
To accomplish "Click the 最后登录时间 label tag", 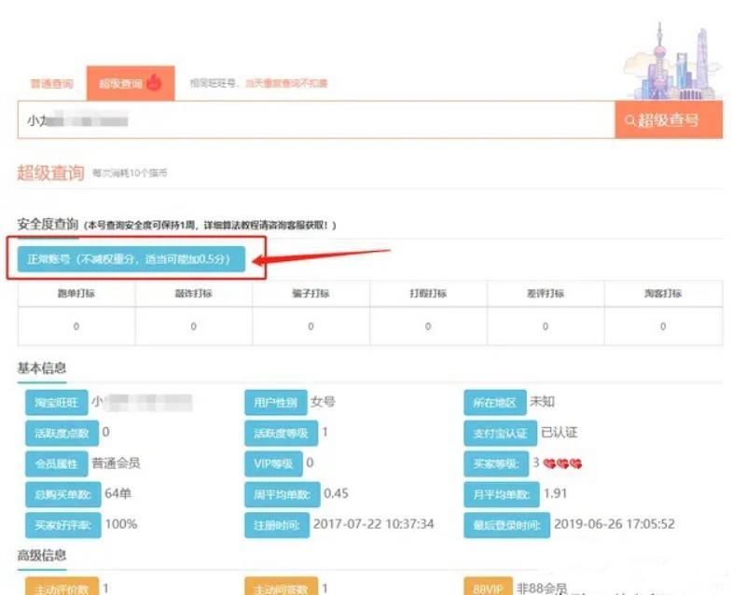I will 505,524.
